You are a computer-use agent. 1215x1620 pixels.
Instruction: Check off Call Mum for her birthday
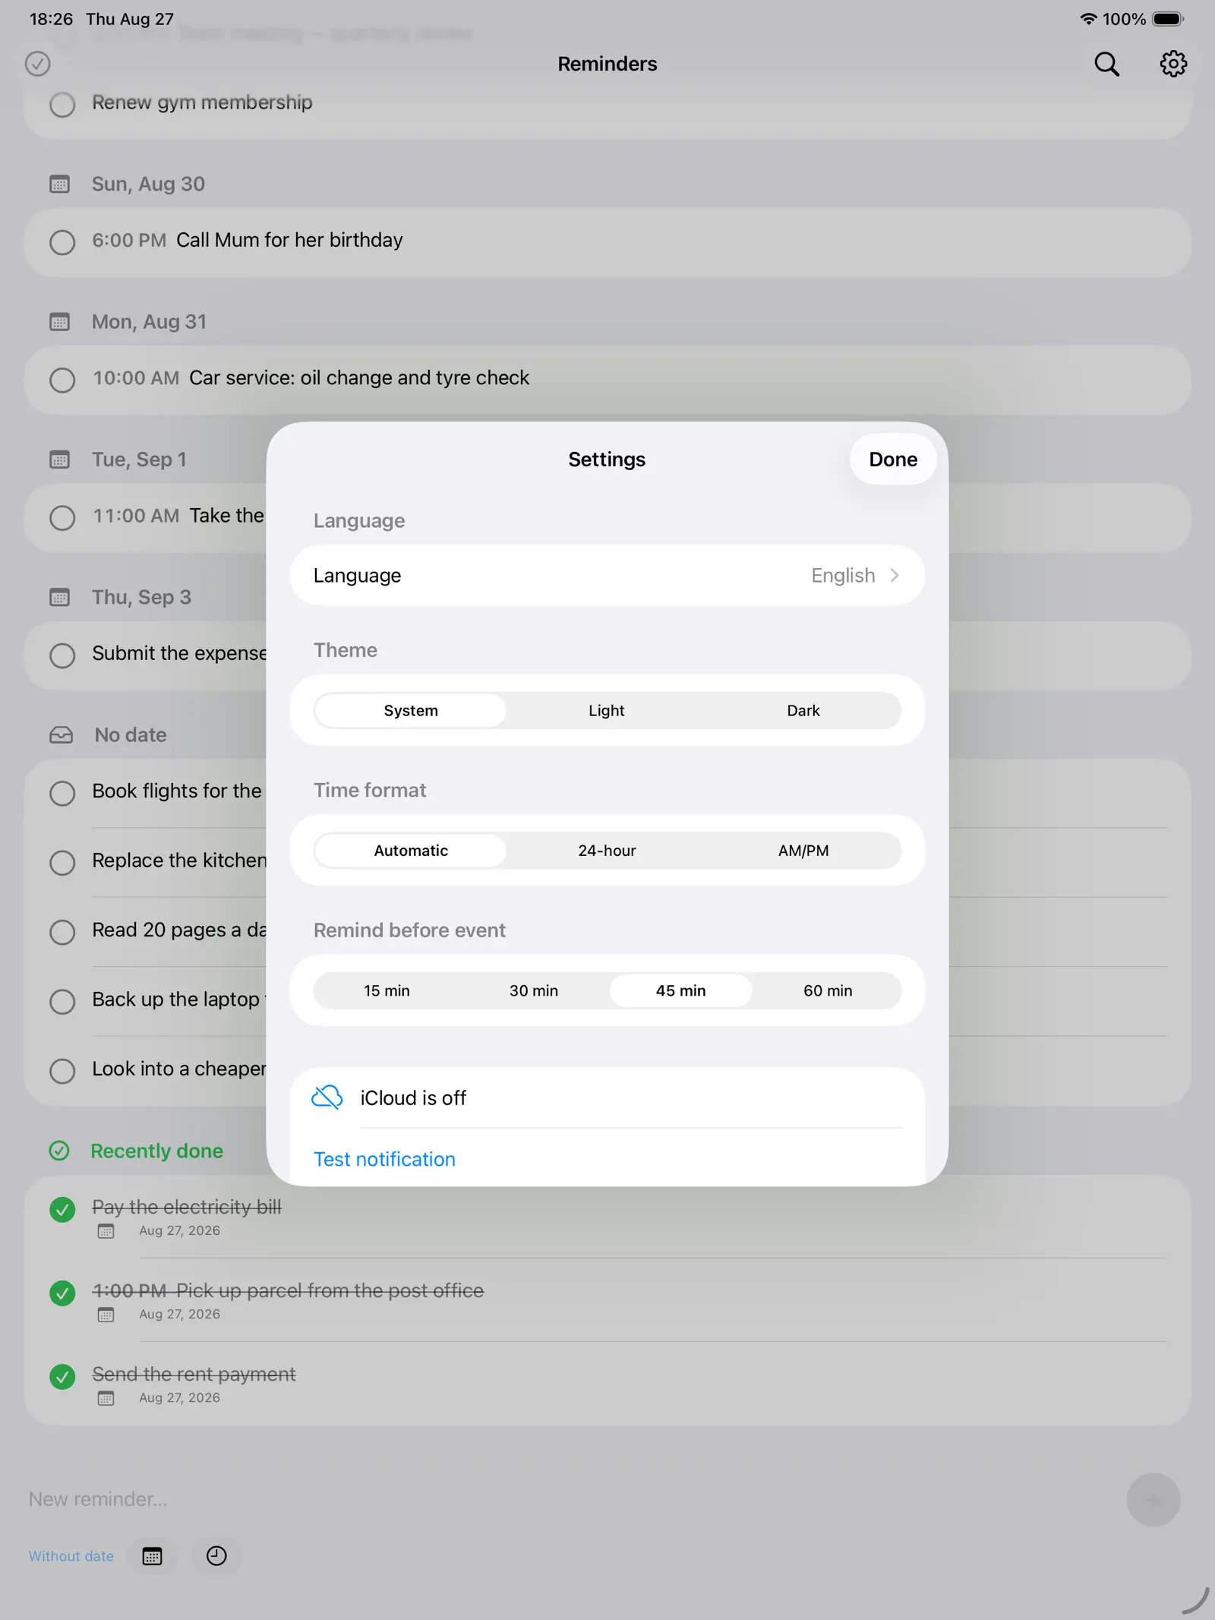62,242
